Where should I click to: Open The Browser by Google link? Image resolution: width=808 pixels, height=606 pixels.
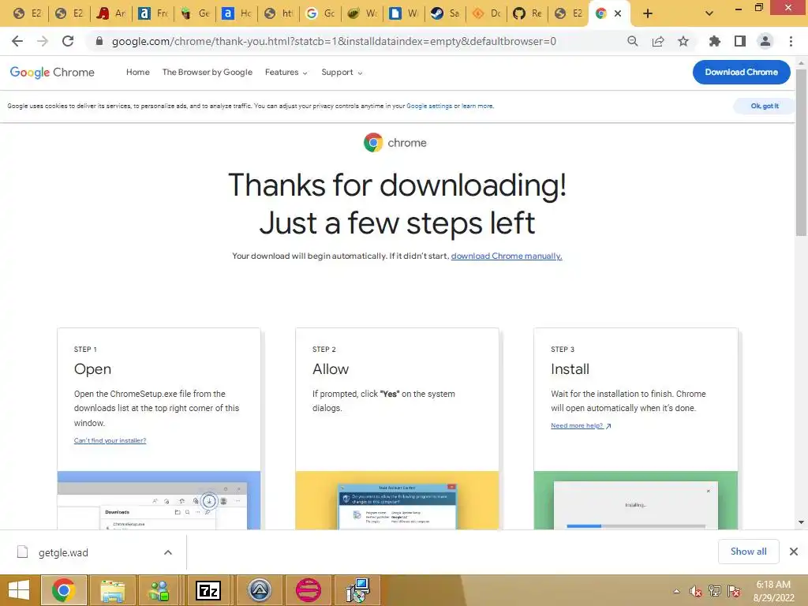208,72
